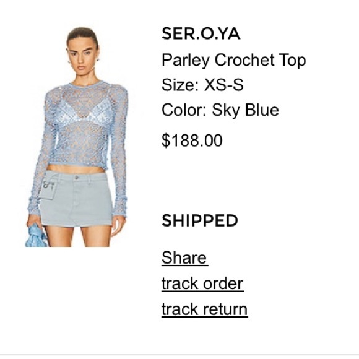359x359 pixels.
Task: Click the gray mini skirt in photo
Action: [x=77, y=199]
